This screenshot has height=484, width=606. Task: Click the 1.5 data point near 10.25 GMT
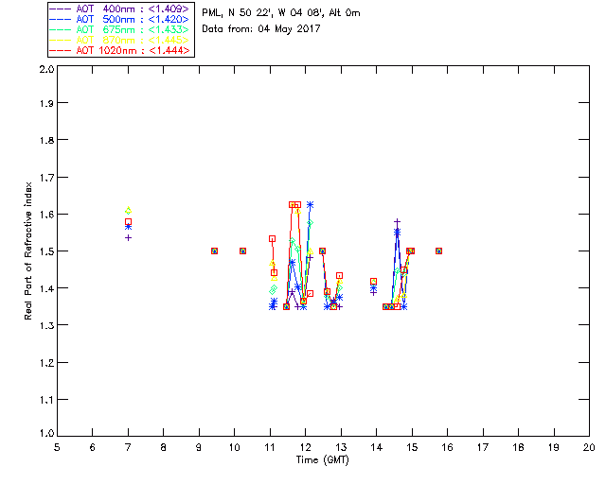coord(242,251)
